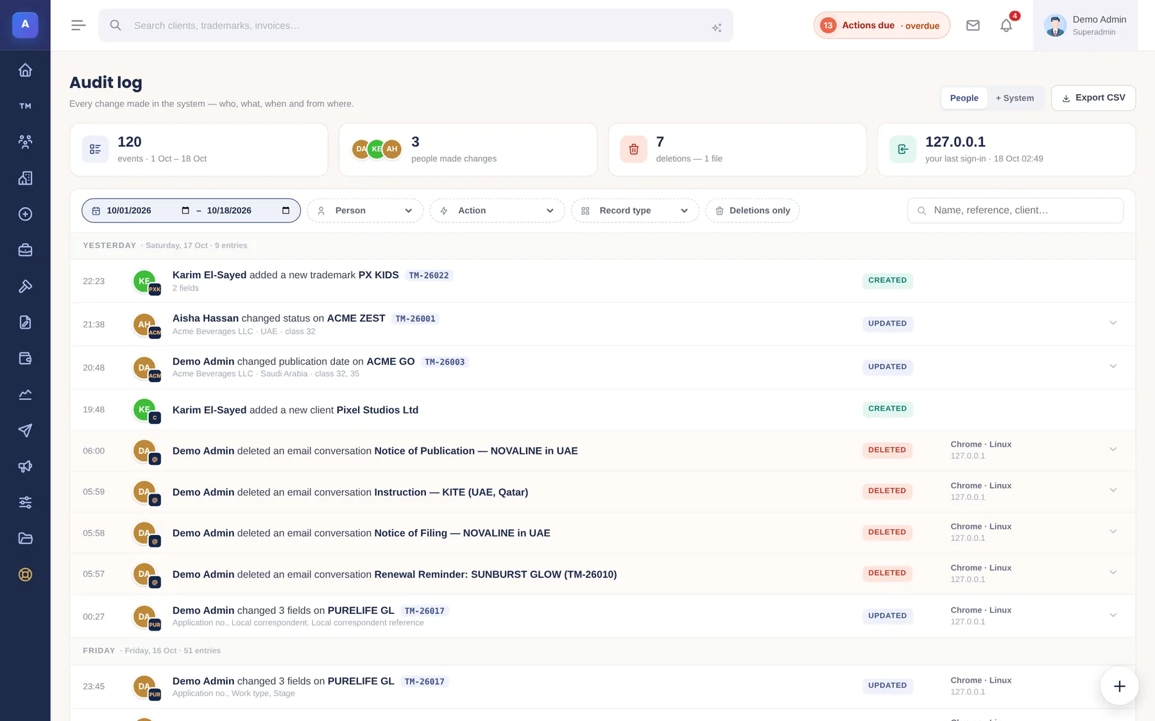Focus the global search clients field
Screen dimensions: 1155x721
click(x=416, y=26)
